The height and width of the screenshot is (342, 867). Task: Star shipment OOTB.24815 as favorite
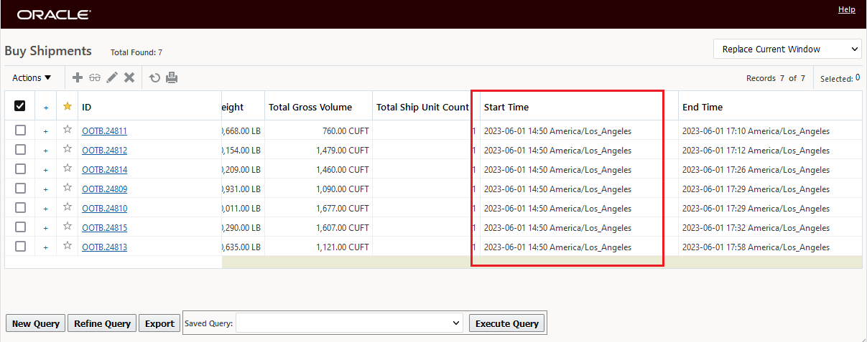click(x=68, y=227)
